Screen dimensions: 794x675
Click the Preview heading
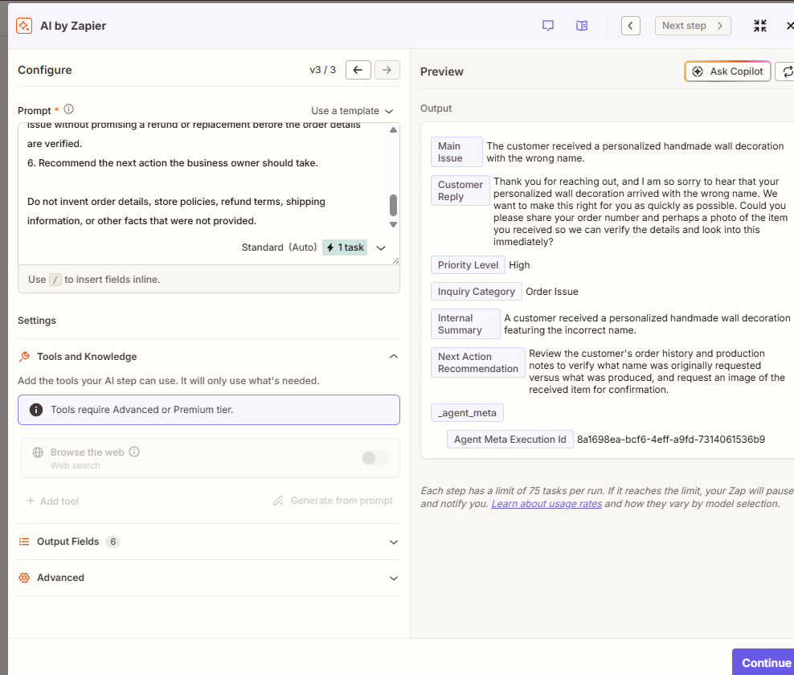(441, 72)
